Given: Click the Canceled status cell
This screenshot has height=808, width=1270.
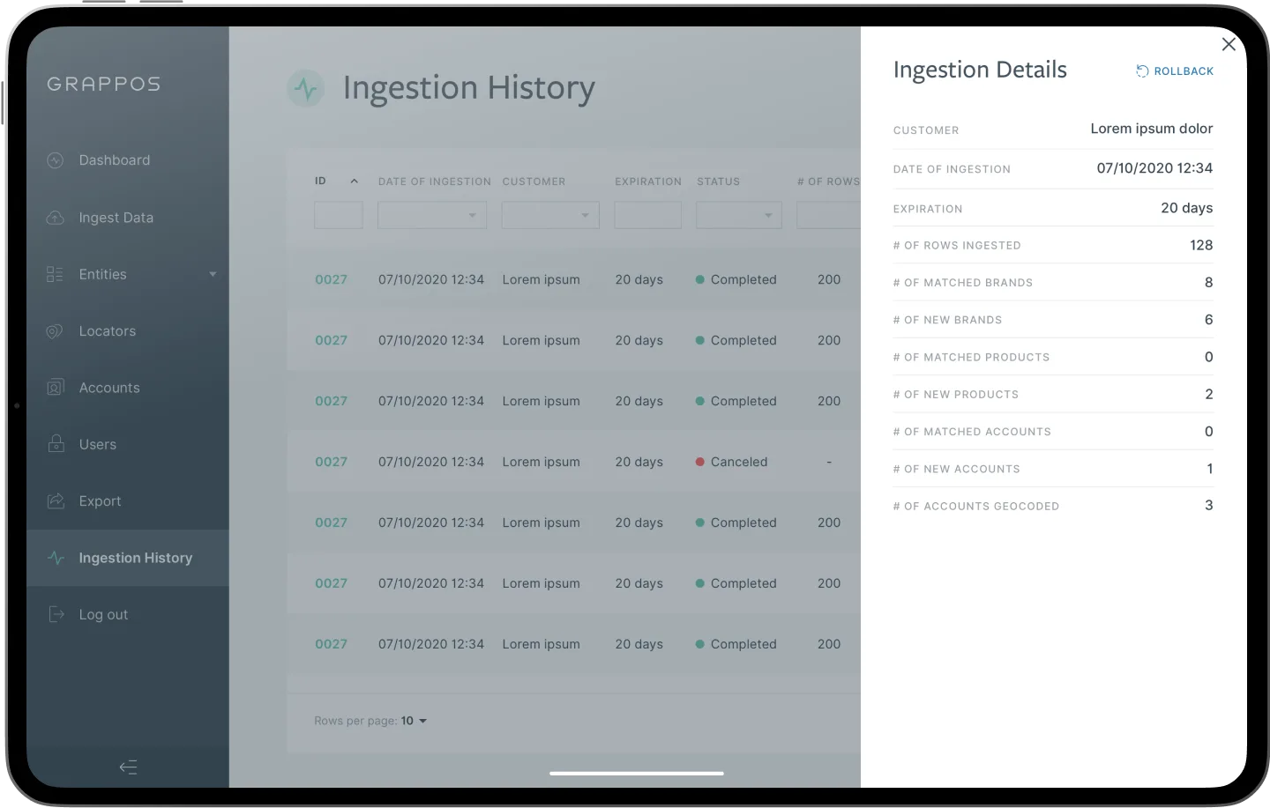Looking at the screenshot, I should point(732,462).
